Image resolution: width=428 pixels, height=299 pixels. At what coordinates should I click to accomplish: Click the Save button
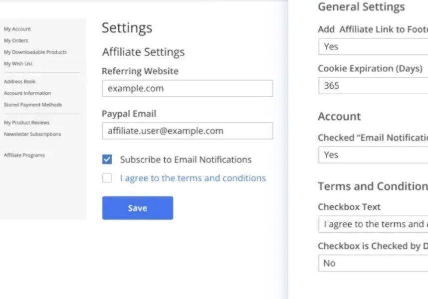(x=138, y=208)
